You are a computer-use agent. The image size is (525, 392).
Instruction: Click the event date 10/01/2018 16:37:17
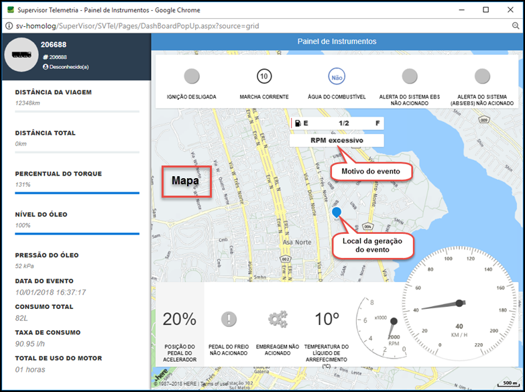click(50, 292)
